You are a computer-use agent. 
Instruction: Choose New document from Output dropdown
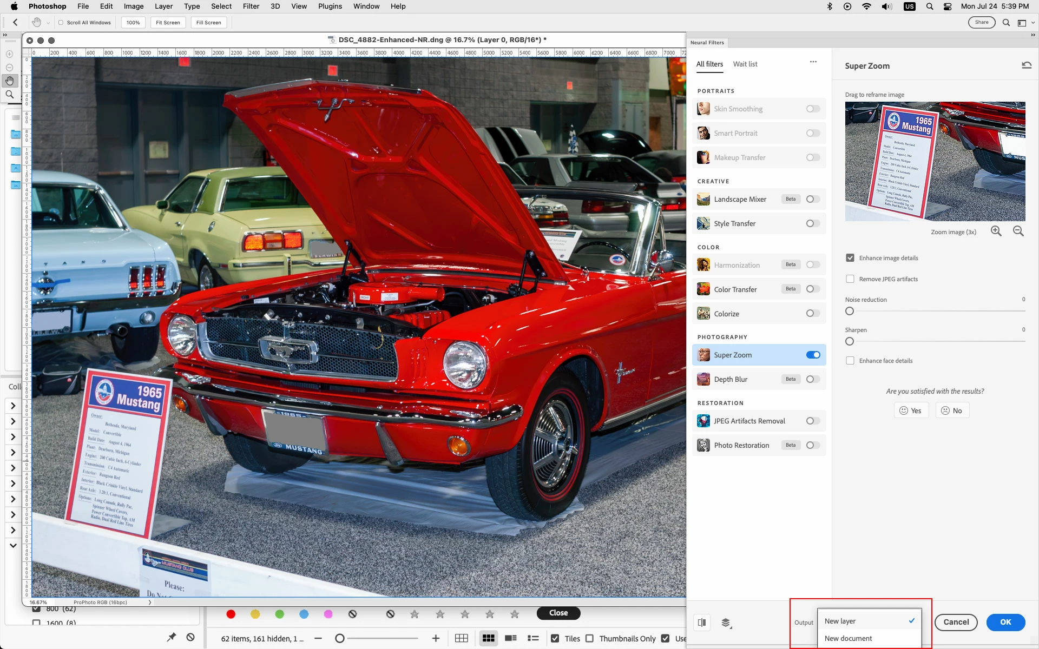point(848,638)
